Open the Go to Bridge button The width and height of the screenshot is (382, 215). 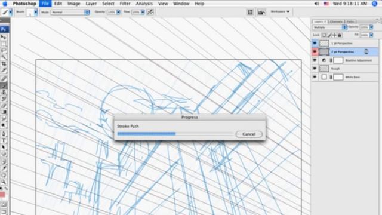(x=261, y=12)
